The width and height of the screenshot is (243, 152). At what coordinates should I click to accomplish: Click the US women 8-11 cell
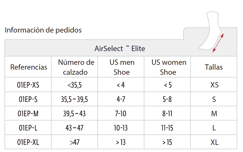pyautogui.click(x=167, y=114)
